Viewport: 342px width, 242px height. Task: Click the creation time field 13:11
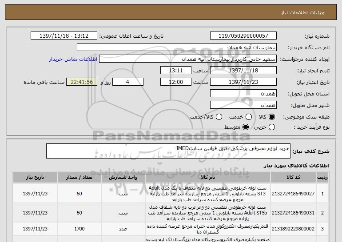tap(176, 71)
